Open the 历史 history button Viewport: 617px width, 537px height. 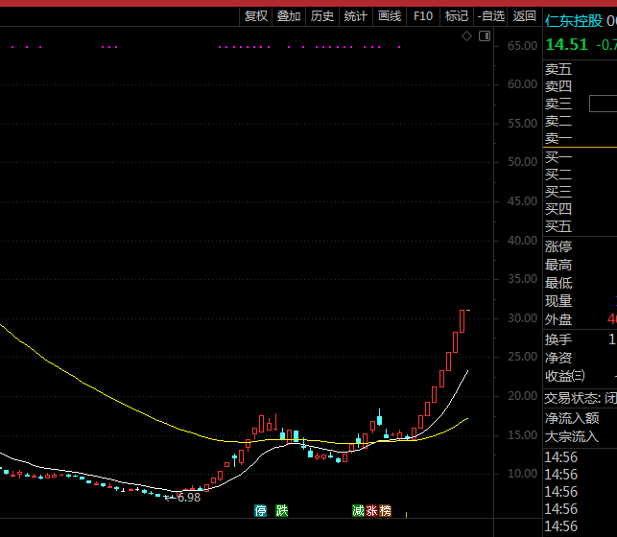click(x=322, y=16)
